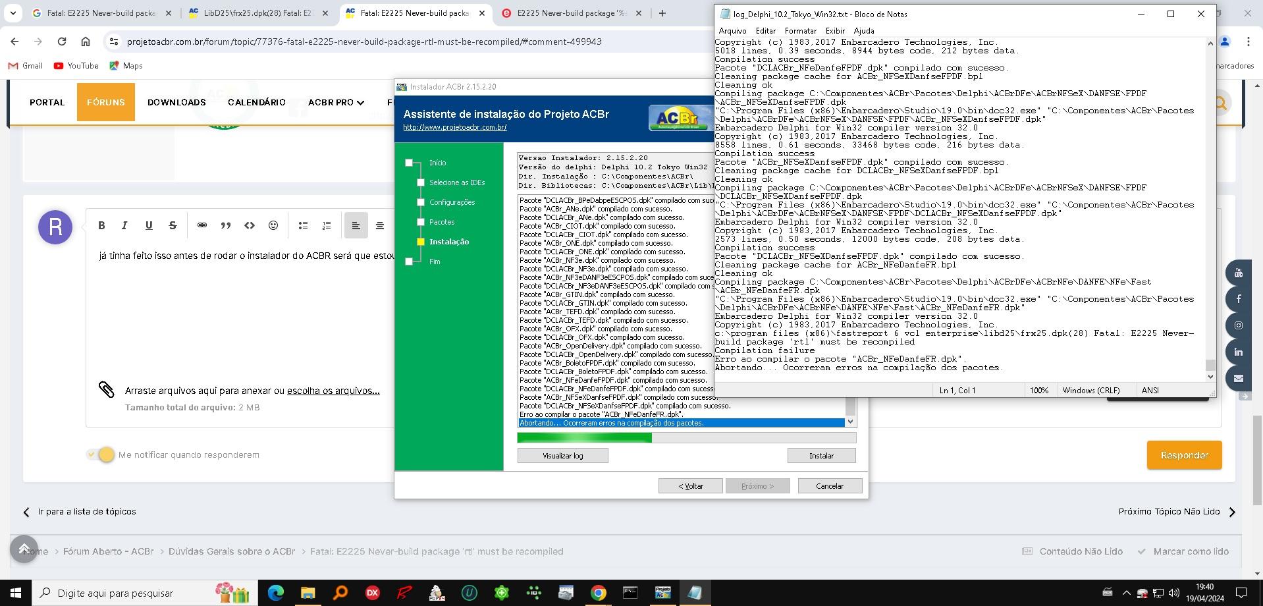Image resolution: width=1263 pixels, height=606 pixels.
Task: Select the Início step marker
Action: click(409, 163)
